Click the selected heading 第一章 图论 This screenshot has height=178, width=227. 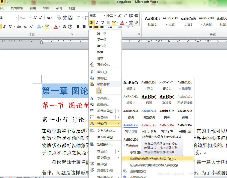[65, 91]
